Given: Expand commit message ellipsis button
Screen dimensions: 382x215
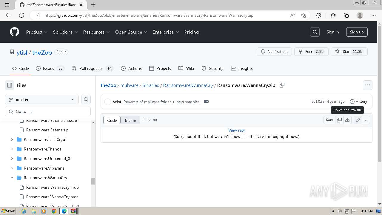Looking at the screenshot, I should pyautogui.click(x=206, y=102).
